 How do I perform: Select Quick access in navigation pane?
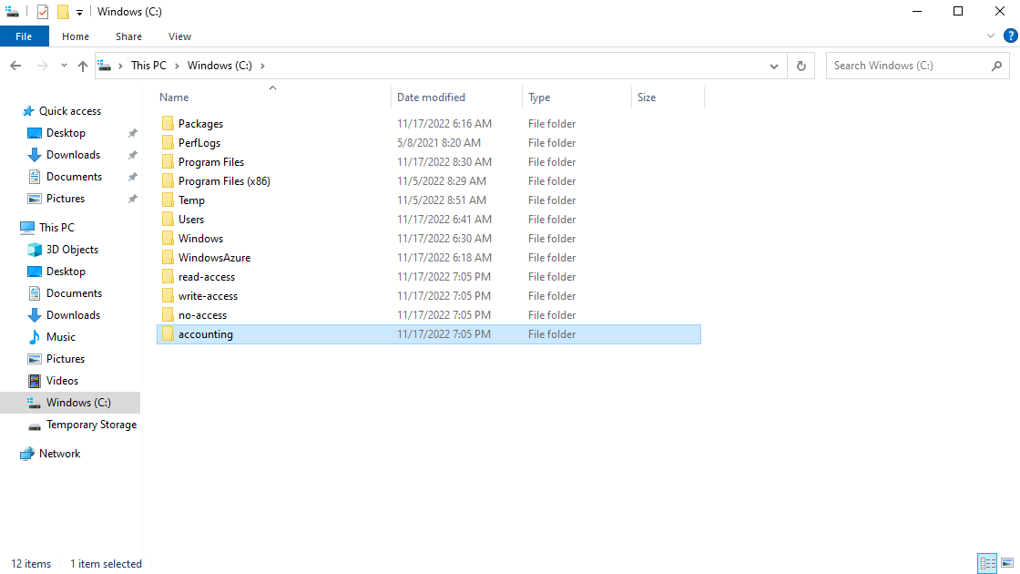pos(69,111)
